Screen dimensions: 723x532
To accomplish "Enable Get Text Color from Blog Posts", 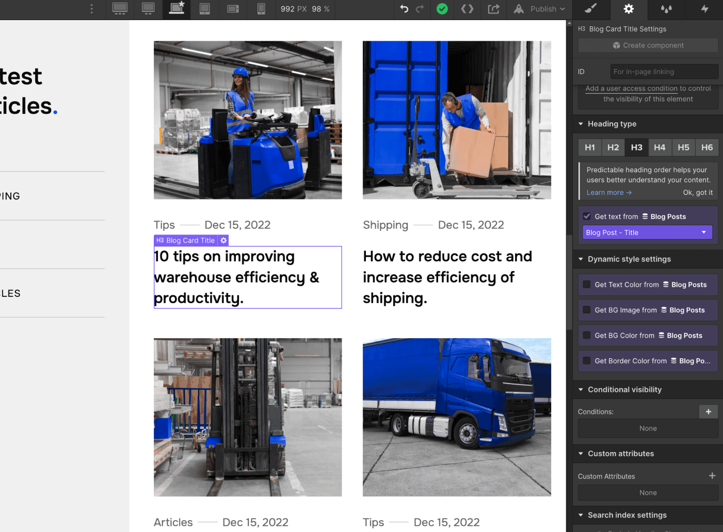I will tap(586, 285).
